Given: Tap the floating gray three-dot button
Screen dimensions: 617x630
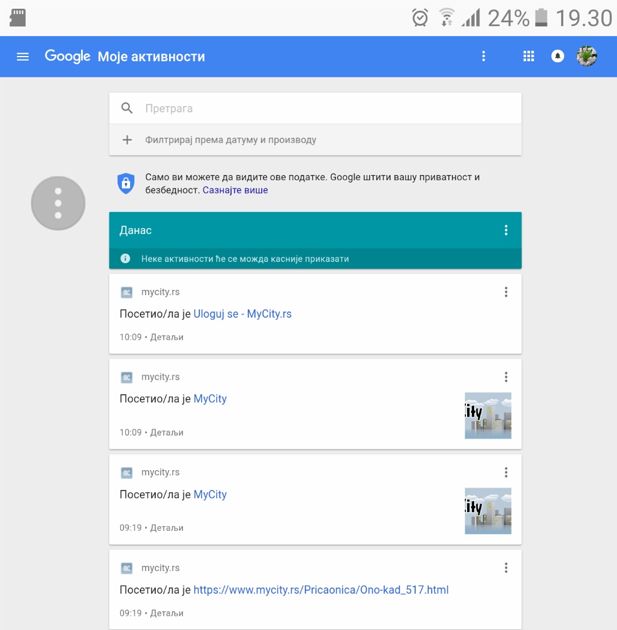Looking at the screenshot, I should click(58, 203).
